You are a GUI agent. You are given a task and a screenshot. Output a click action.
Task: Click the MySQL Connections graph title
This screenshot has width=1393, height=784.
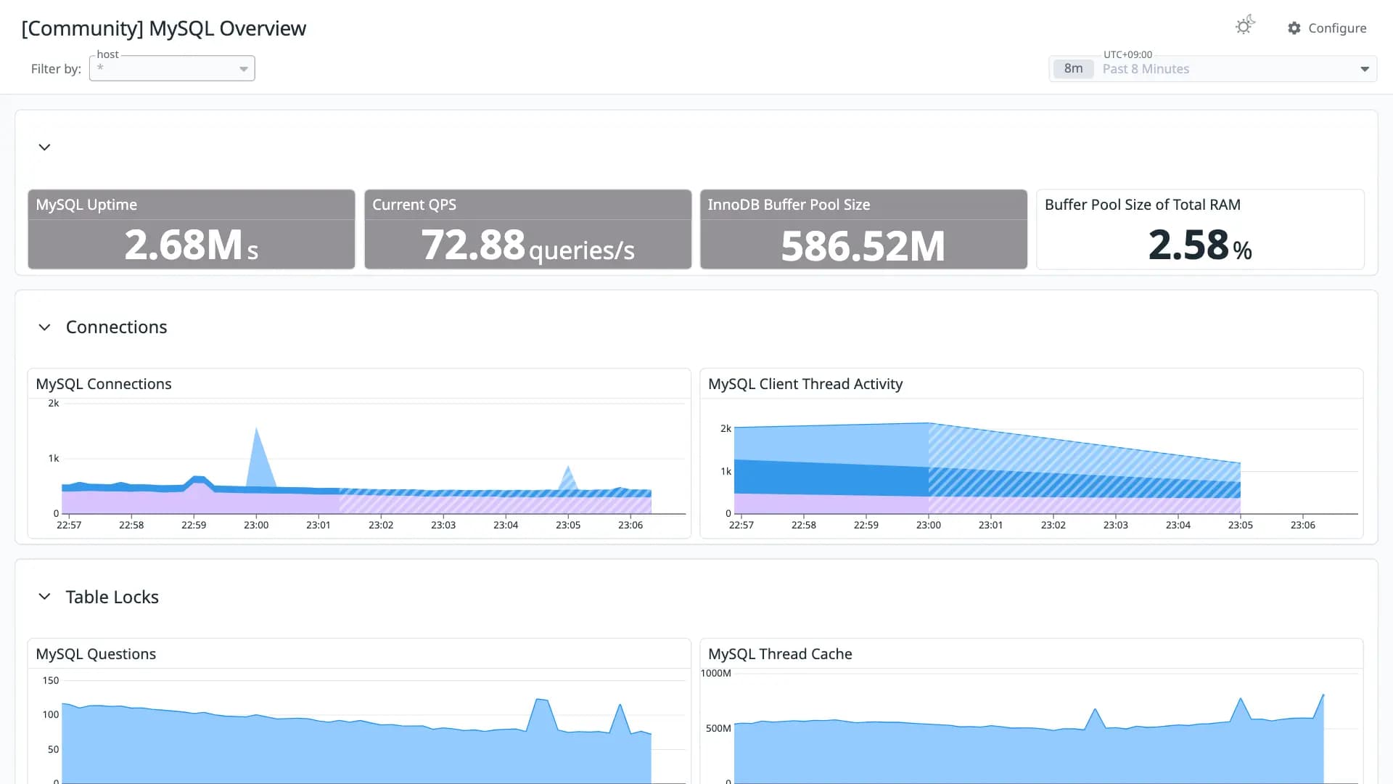pos(104,384)
